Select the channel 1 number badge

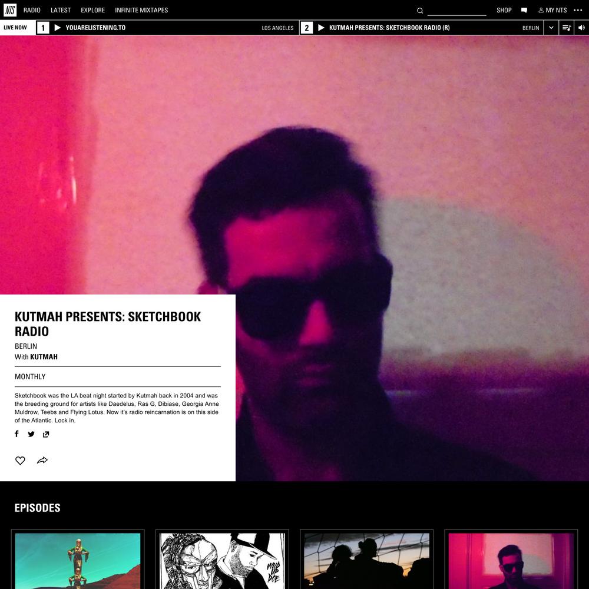pyautogui.click(x=43, y=28)
